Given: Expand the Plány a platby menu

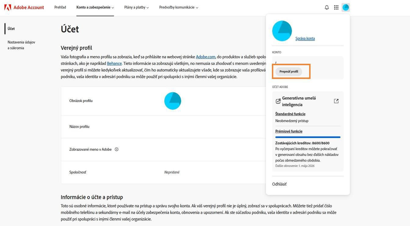Looking at the screenshot, I should (136, 7).
